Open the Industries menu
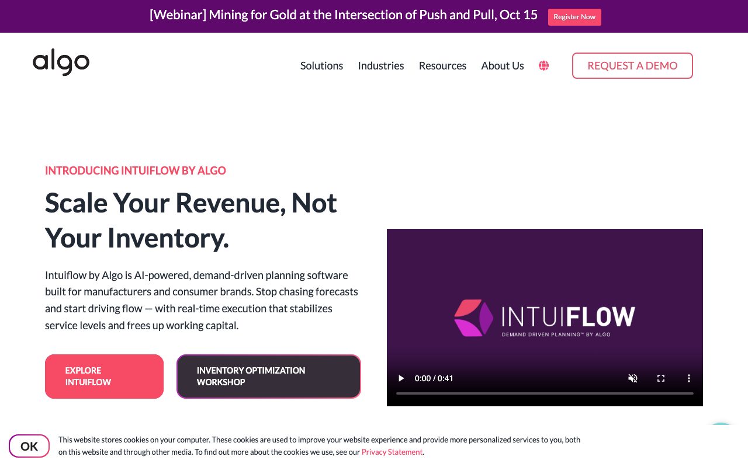The width and height of the screenshot is (748, 467). 381,65
